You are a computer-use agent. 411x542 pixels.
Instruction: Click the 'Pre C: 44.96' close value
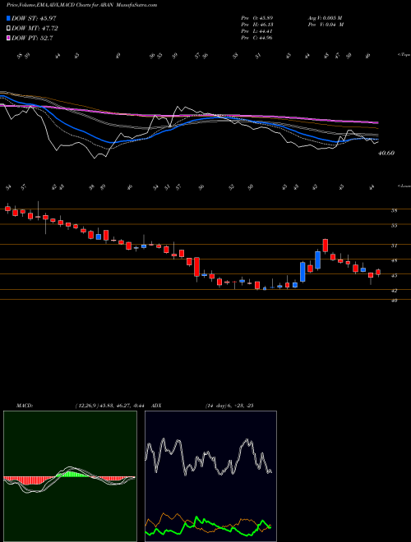click(257, 38)
